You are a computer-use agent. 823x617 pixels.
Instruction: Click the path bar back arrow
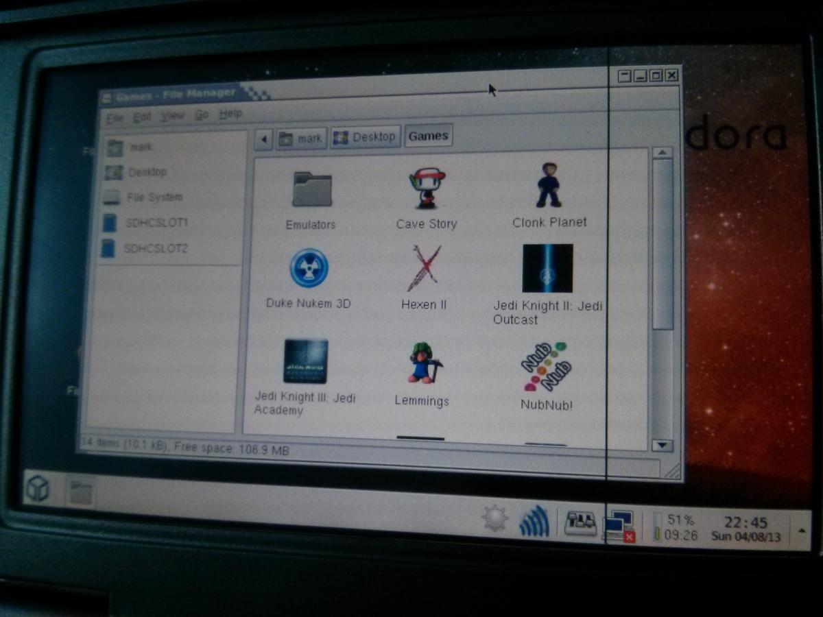point(263,139)
